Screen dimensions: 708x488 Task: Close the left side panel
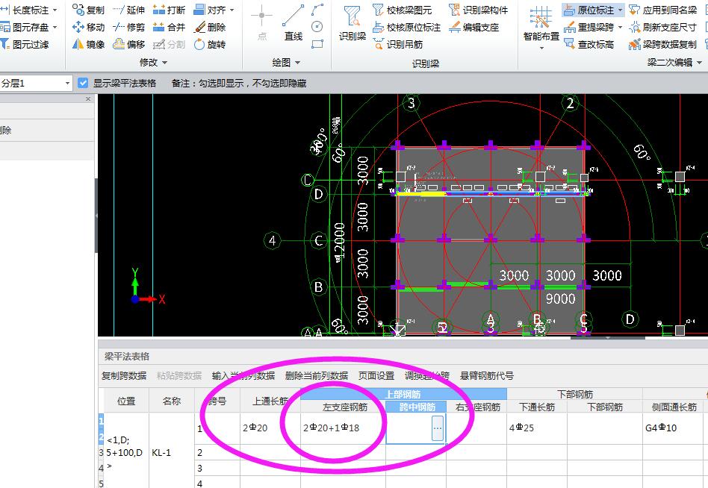[x=88, y=98]
